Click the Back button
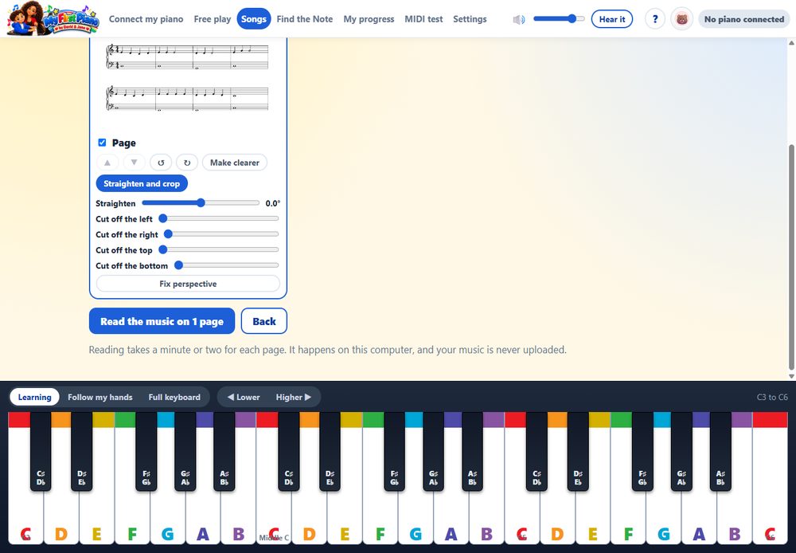Viewport: 796px width, 553px height. pyautogui.click(x=264, y=321)
